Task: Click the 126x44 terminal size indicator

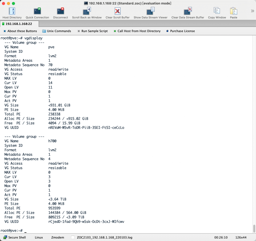Action: click(241, 238)
